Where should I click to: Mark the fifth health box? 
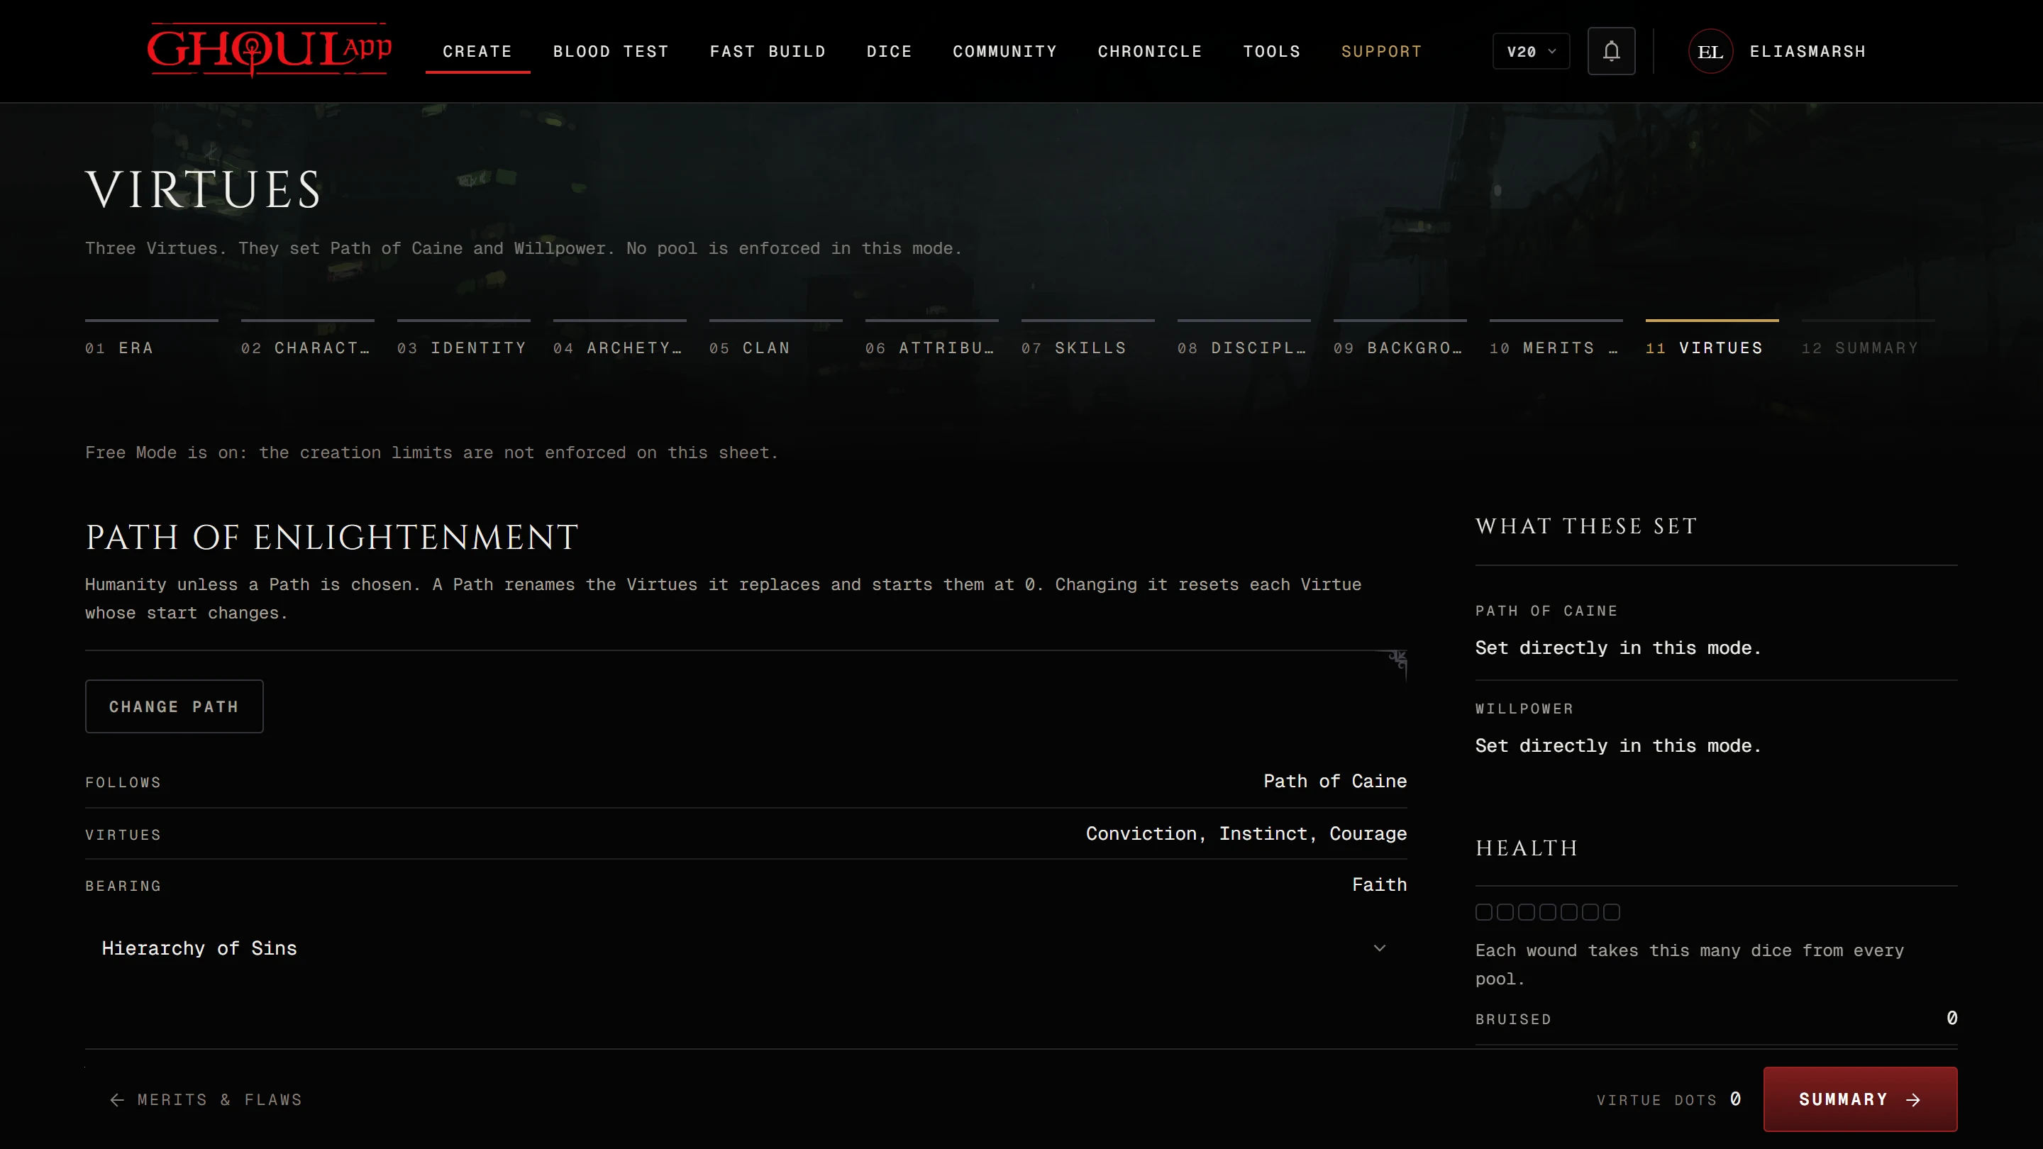1568,912
